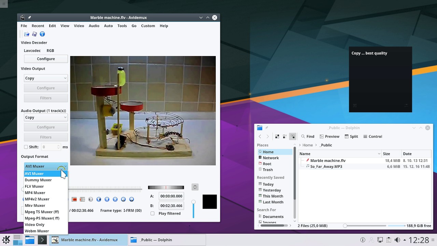
Task: Tick the Play filtered checkbox
Action: pyautogui.click(x=153, y=214)
